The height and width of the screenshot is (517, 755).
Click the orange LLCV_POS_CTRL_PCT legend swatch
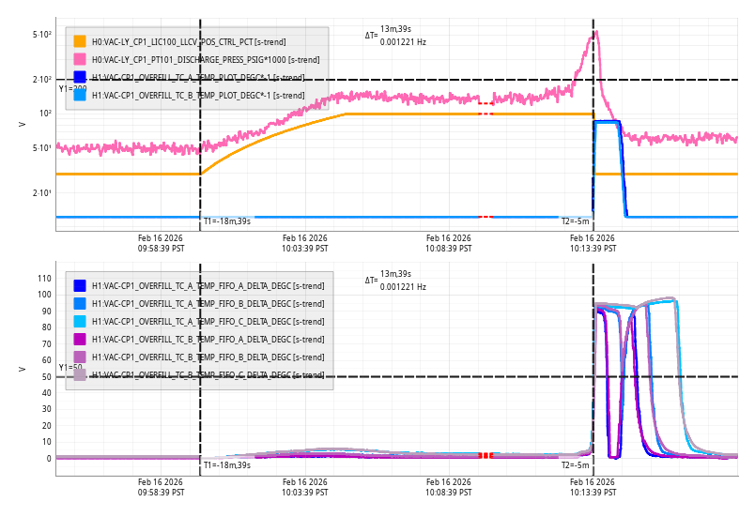pyautogui.click(x=80, y=41)
